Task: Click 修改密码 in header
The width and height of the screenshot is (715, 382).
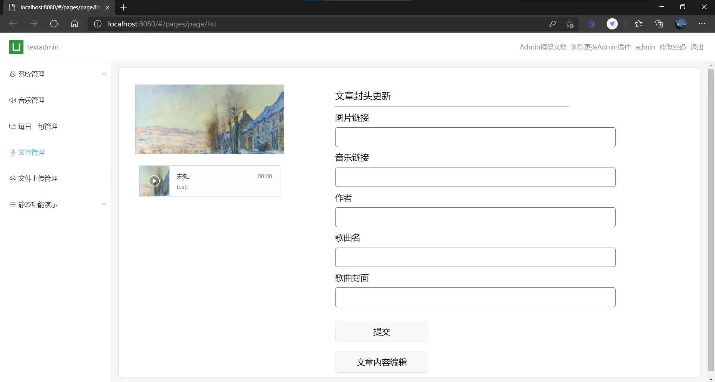Action: point(673,47)
